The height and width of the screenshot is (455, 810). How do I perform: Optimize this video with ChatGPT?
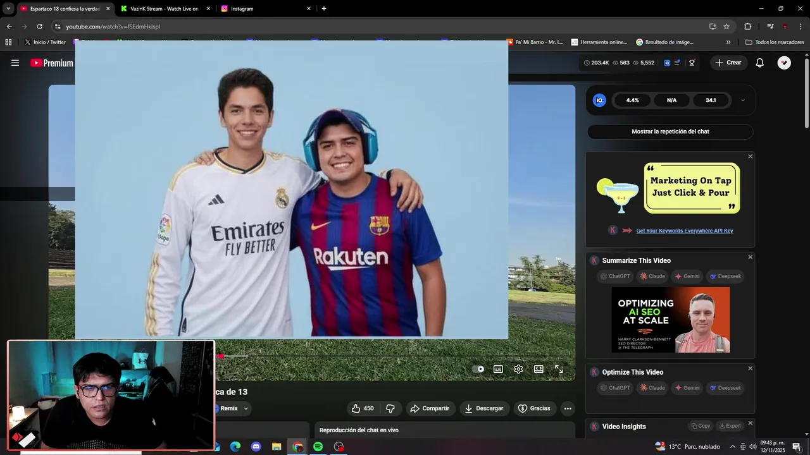(615, 388)
